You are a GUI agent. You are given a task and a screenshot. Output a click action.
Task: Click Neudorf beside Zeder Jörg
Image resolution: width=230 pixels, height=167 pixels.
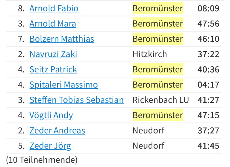148,146
